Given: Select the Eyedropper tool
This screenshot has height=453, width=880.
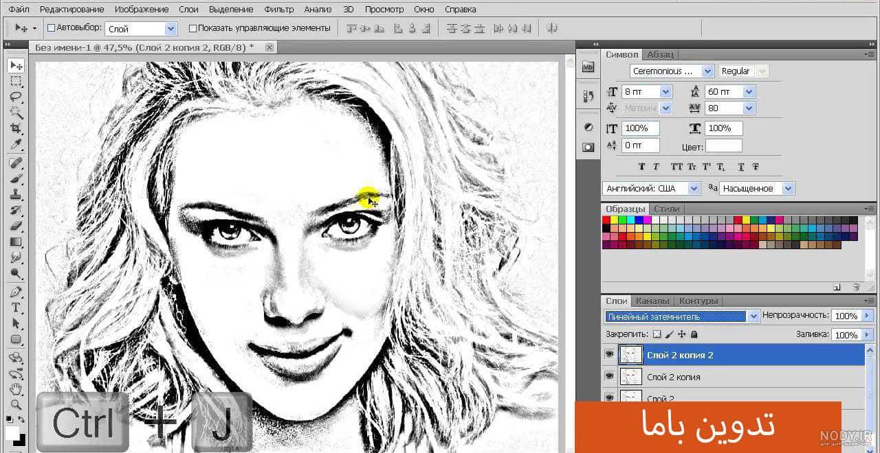Looking at the screenshot, I should 15,144.
